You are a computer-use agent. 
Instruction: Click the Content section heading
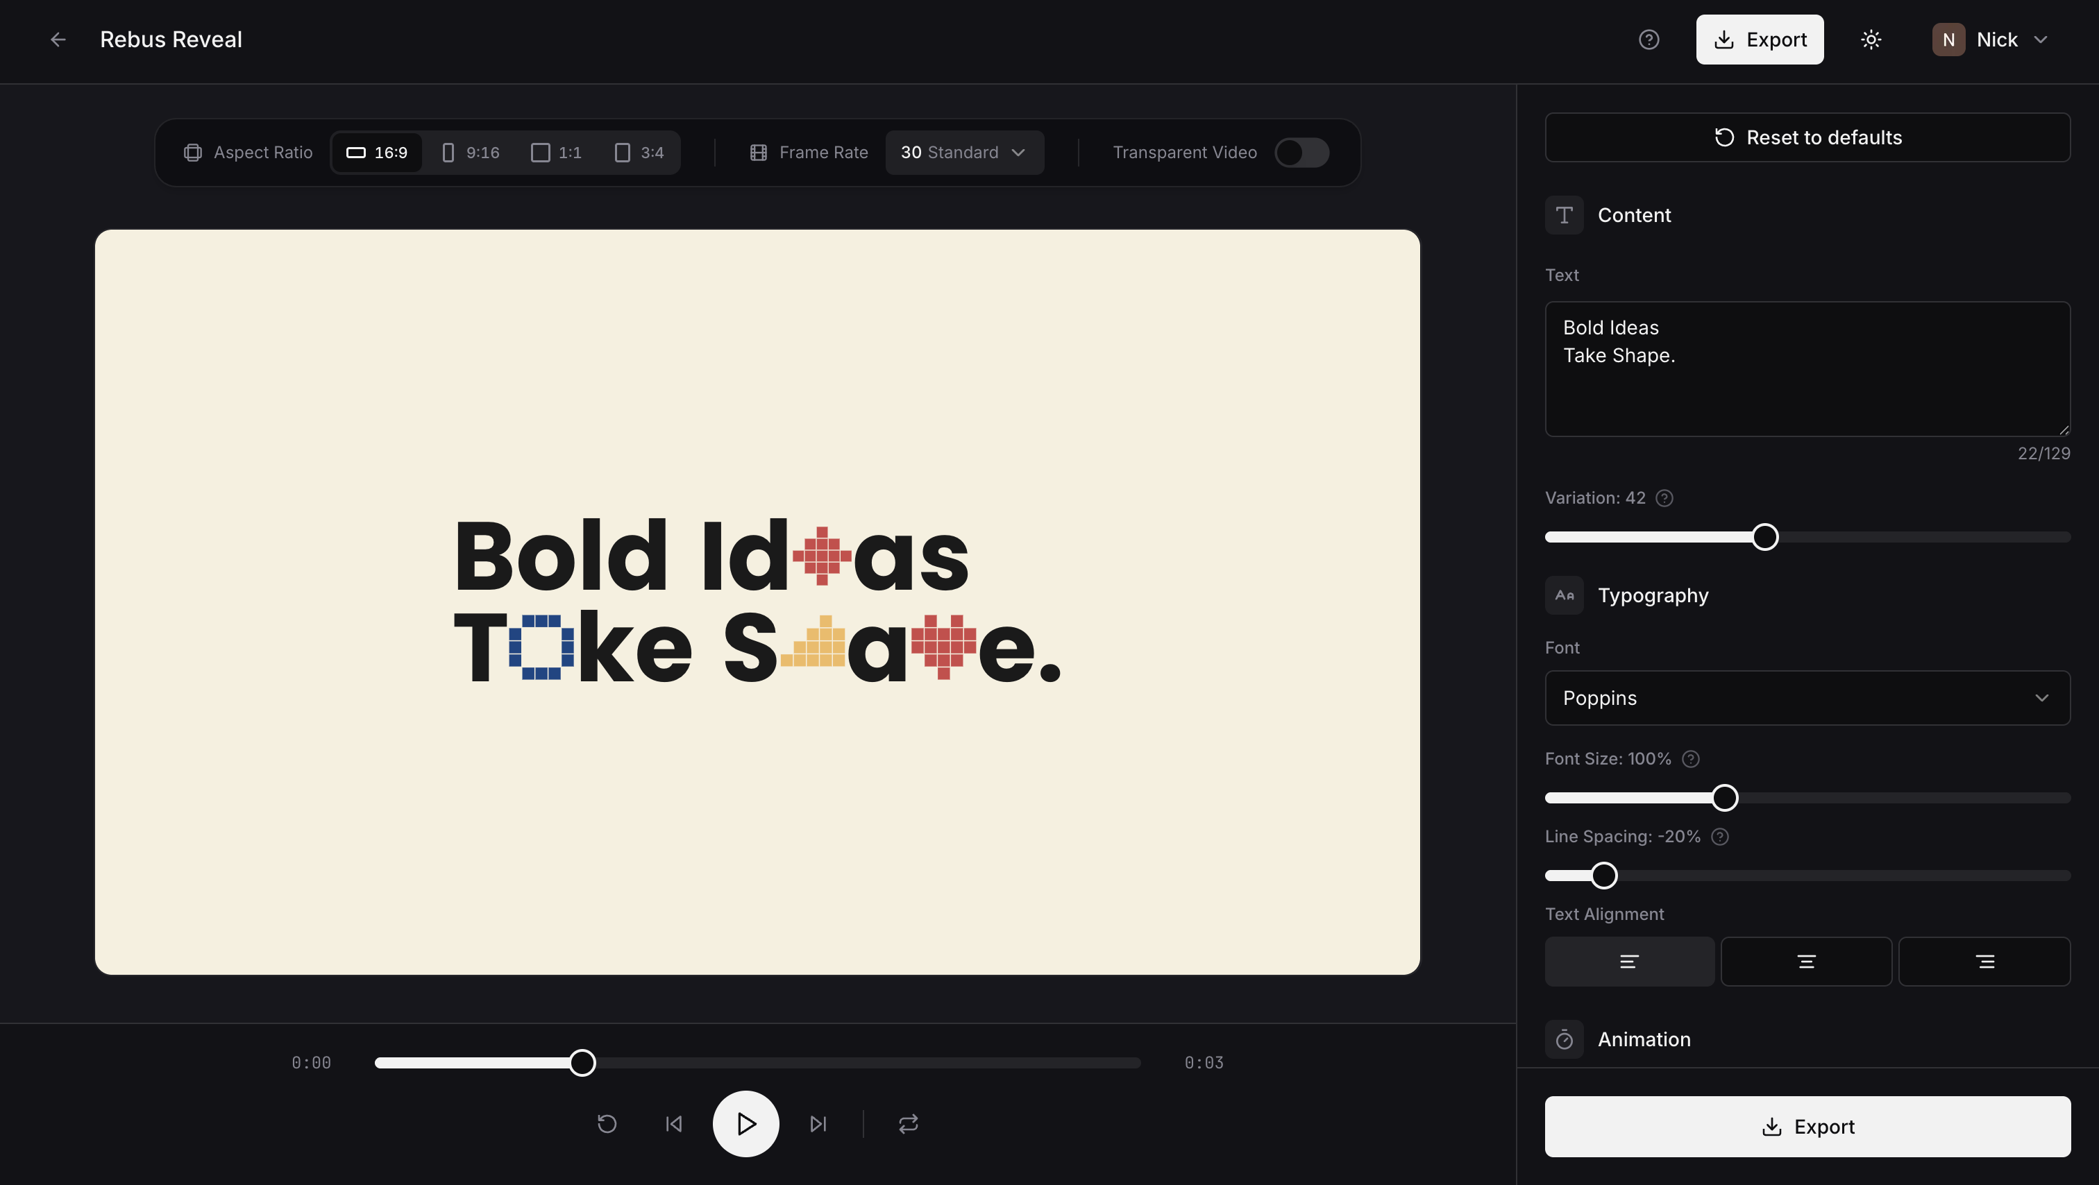pos(1634,215)
